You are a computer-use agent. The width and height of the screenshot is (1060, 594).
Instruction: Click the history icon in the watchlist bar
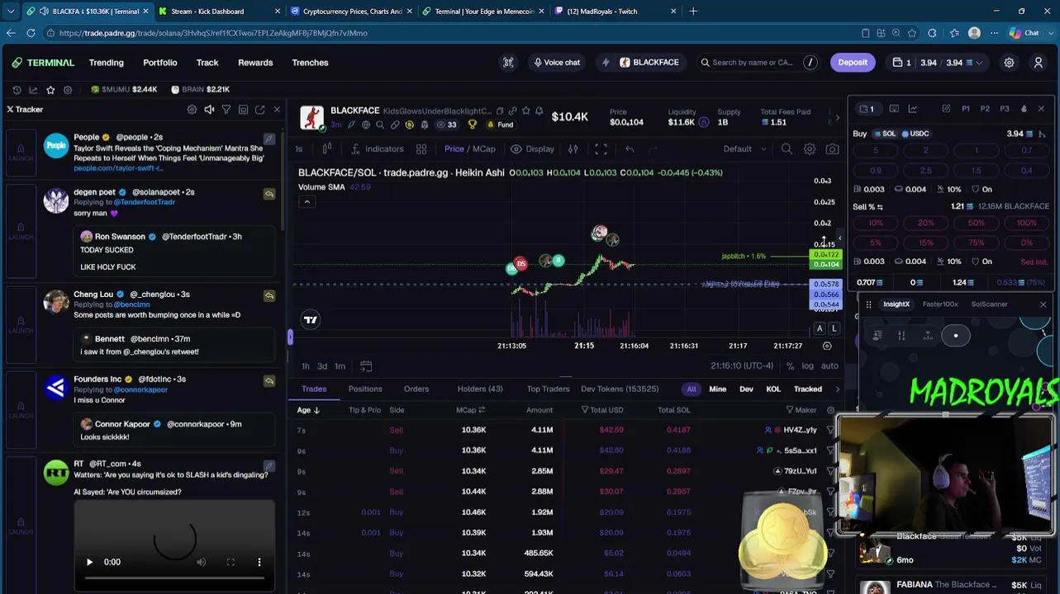click(x=17, y=90)
